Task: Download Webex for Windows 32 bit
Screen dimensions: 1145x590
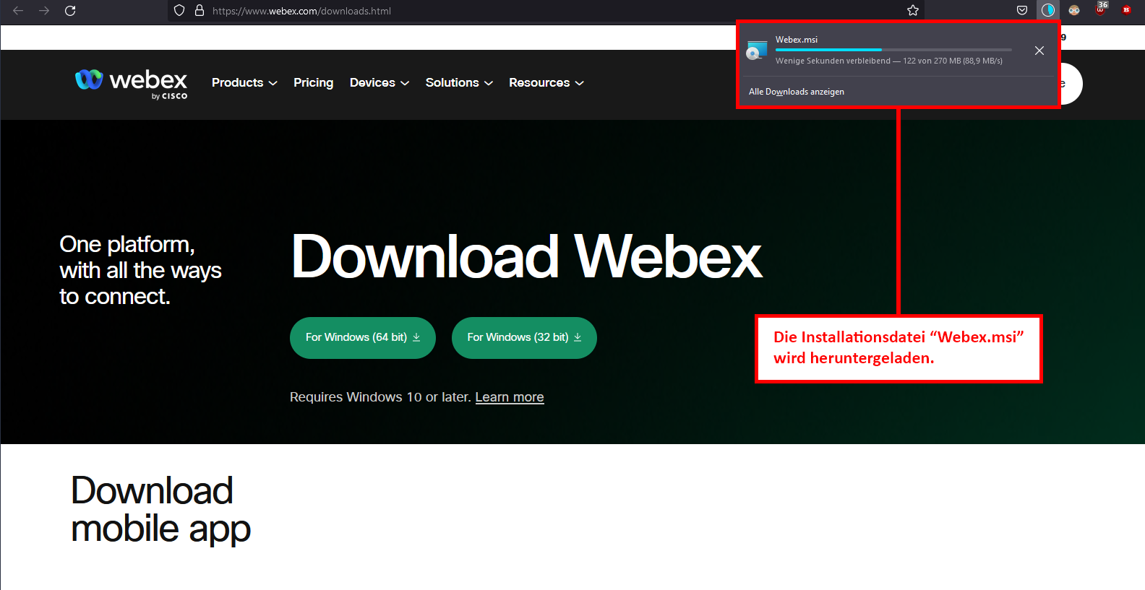Action: [x=524, y=338]
